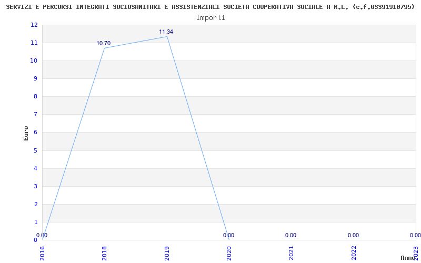Click the 0.00 label above 2022

[x=353, y=235]
